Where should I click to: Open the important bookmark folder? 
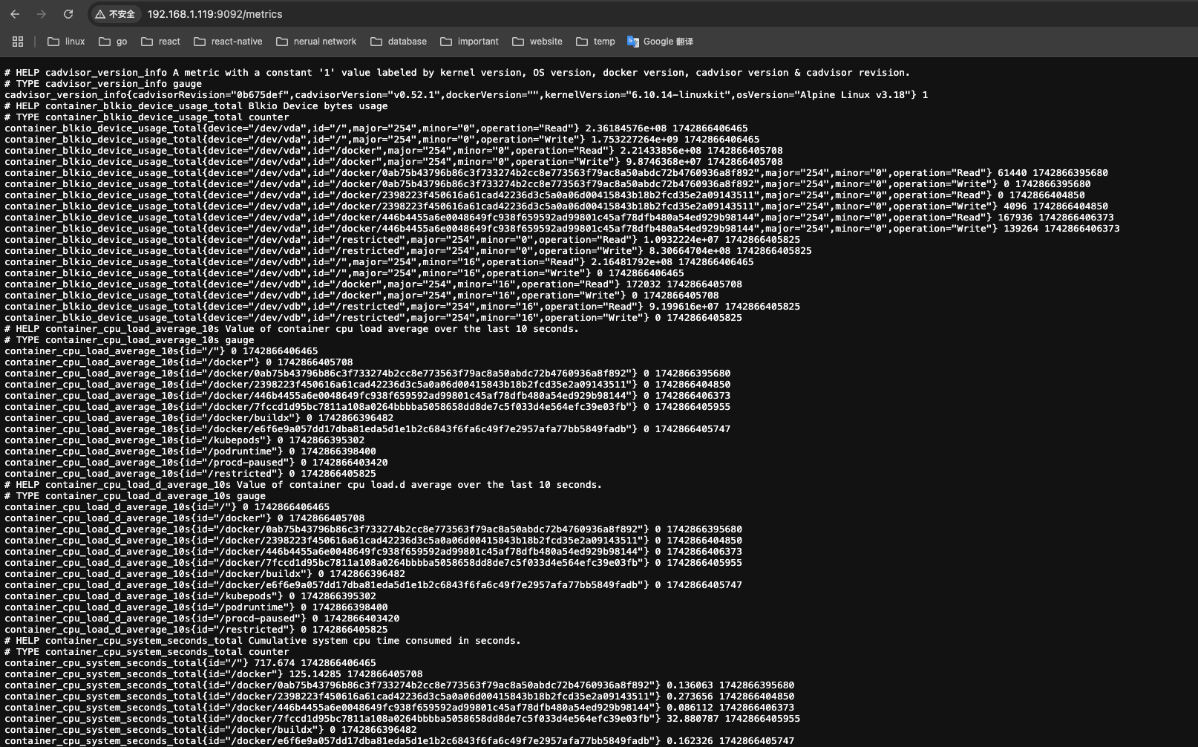coord(469,42)
